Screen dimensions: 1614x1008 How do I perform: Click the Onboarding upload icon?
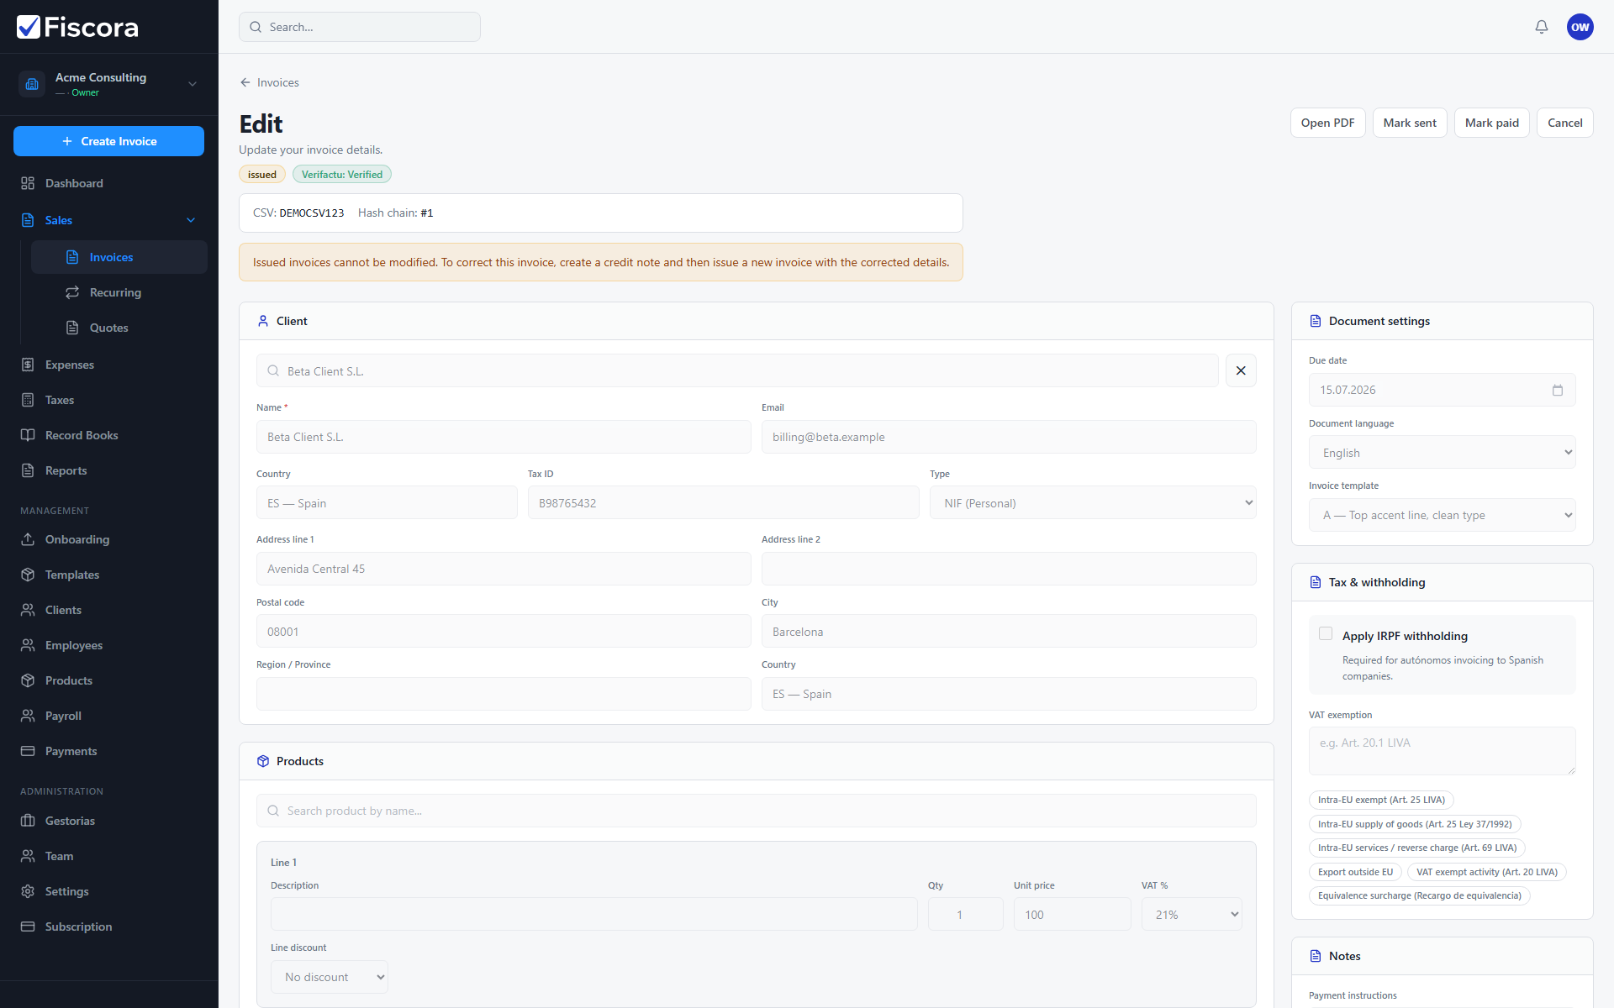click(x=28, y=539)
